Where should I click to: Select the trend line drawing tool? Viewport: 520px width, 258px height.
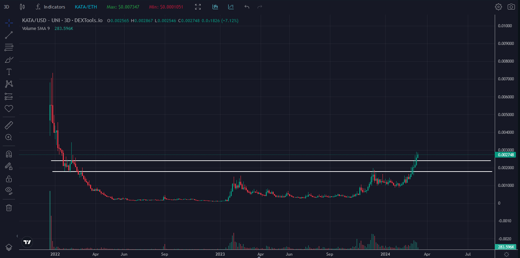pos(9,35)
